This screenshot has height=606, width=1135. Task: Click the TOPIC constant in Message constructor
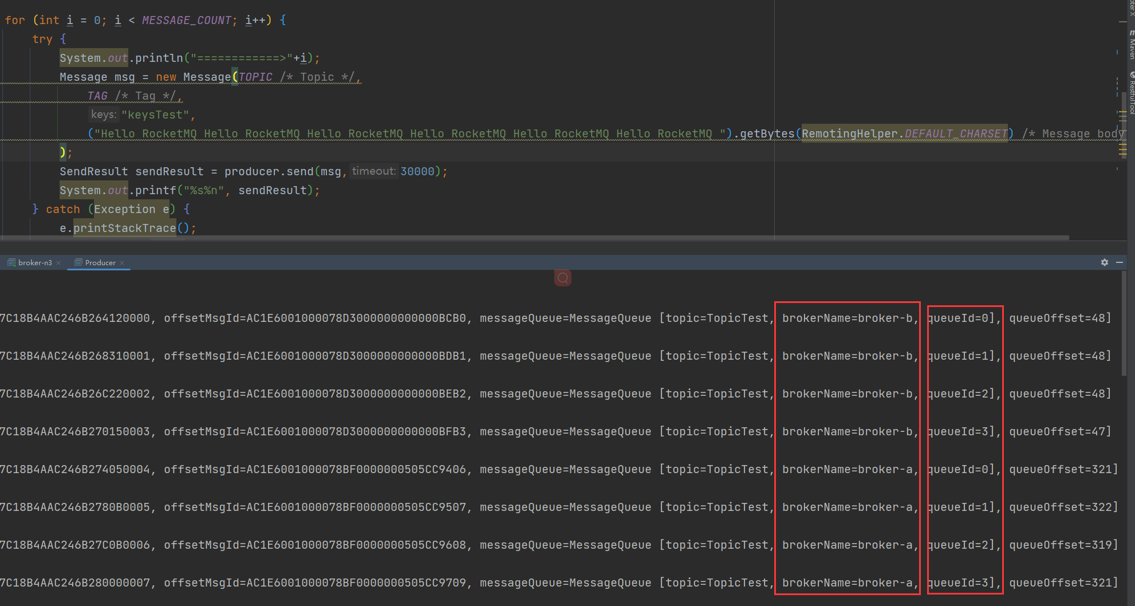[255, 77]
